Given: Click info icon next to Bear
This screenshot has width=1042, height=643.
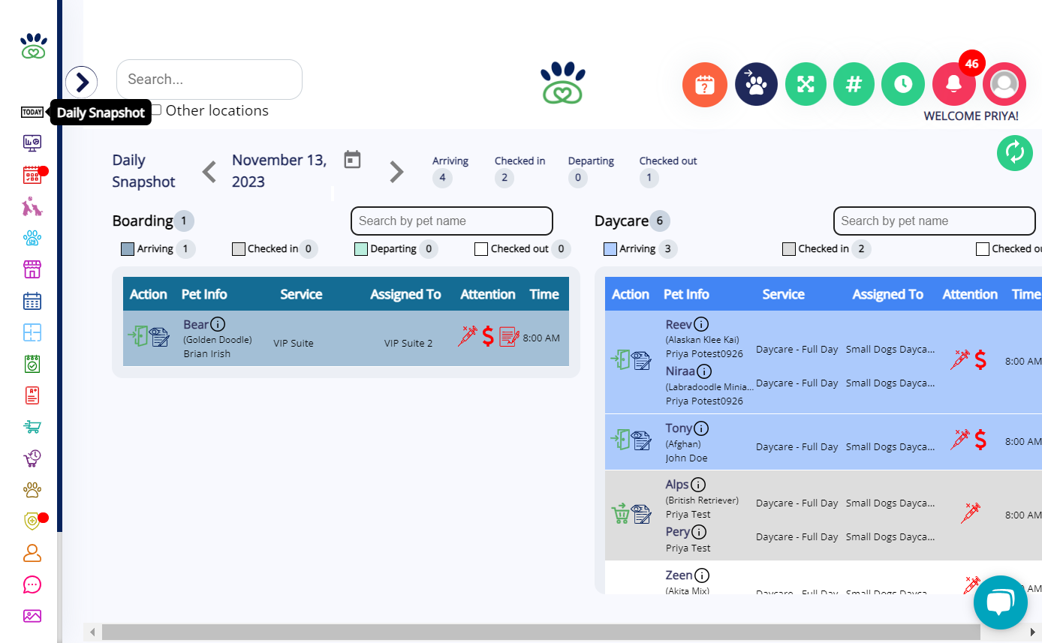Looking at the screenshot, I should tap(218, 324).
